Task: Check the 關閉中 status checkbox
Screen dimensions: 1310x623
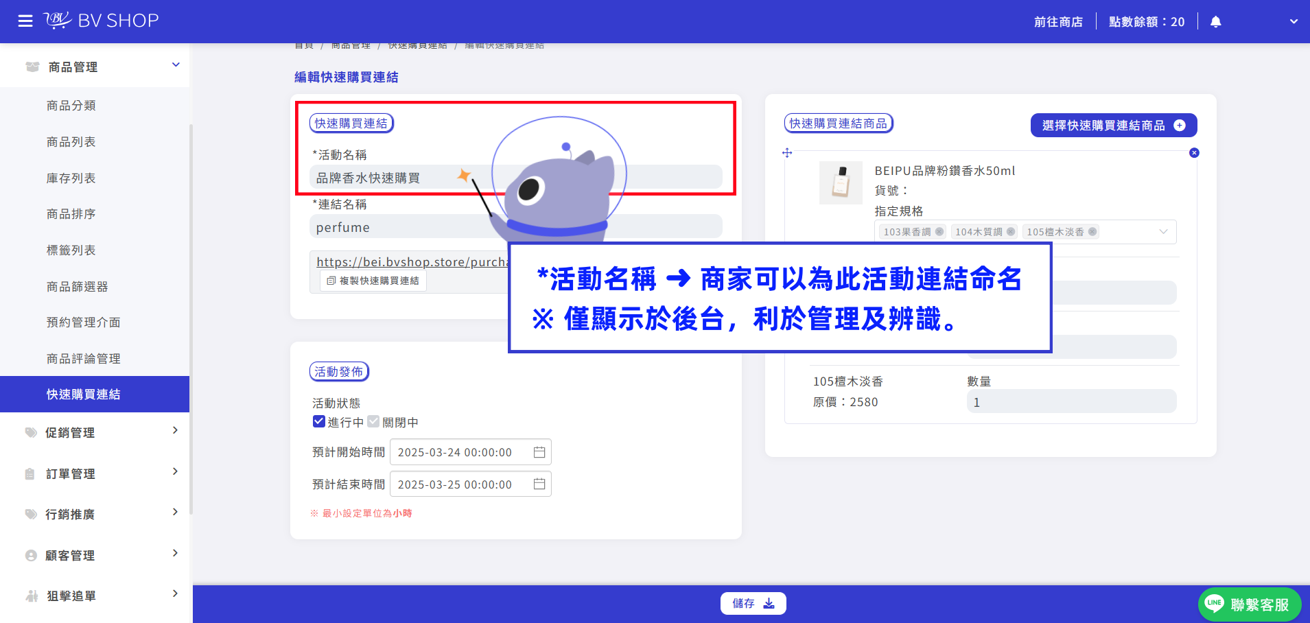Action: pyautogui.click(x=373, y=421)
